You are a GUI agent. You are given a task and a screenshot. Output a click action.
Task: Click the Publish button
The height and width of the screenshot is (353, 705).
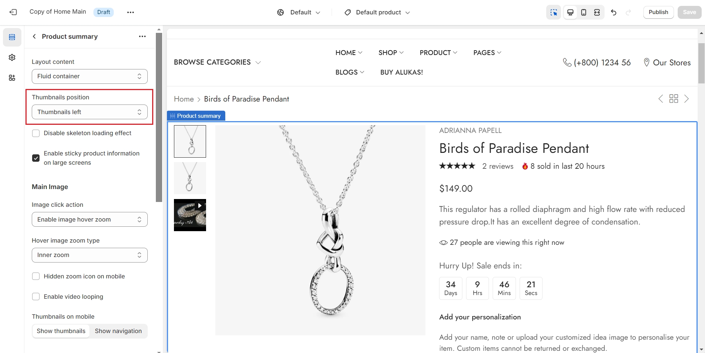658,12
